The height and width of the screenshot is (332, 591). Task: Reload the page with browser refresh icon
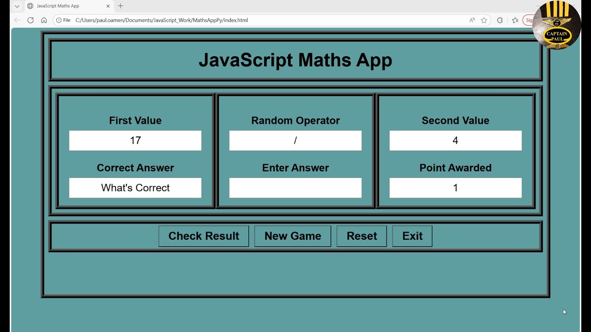[30, 20]
